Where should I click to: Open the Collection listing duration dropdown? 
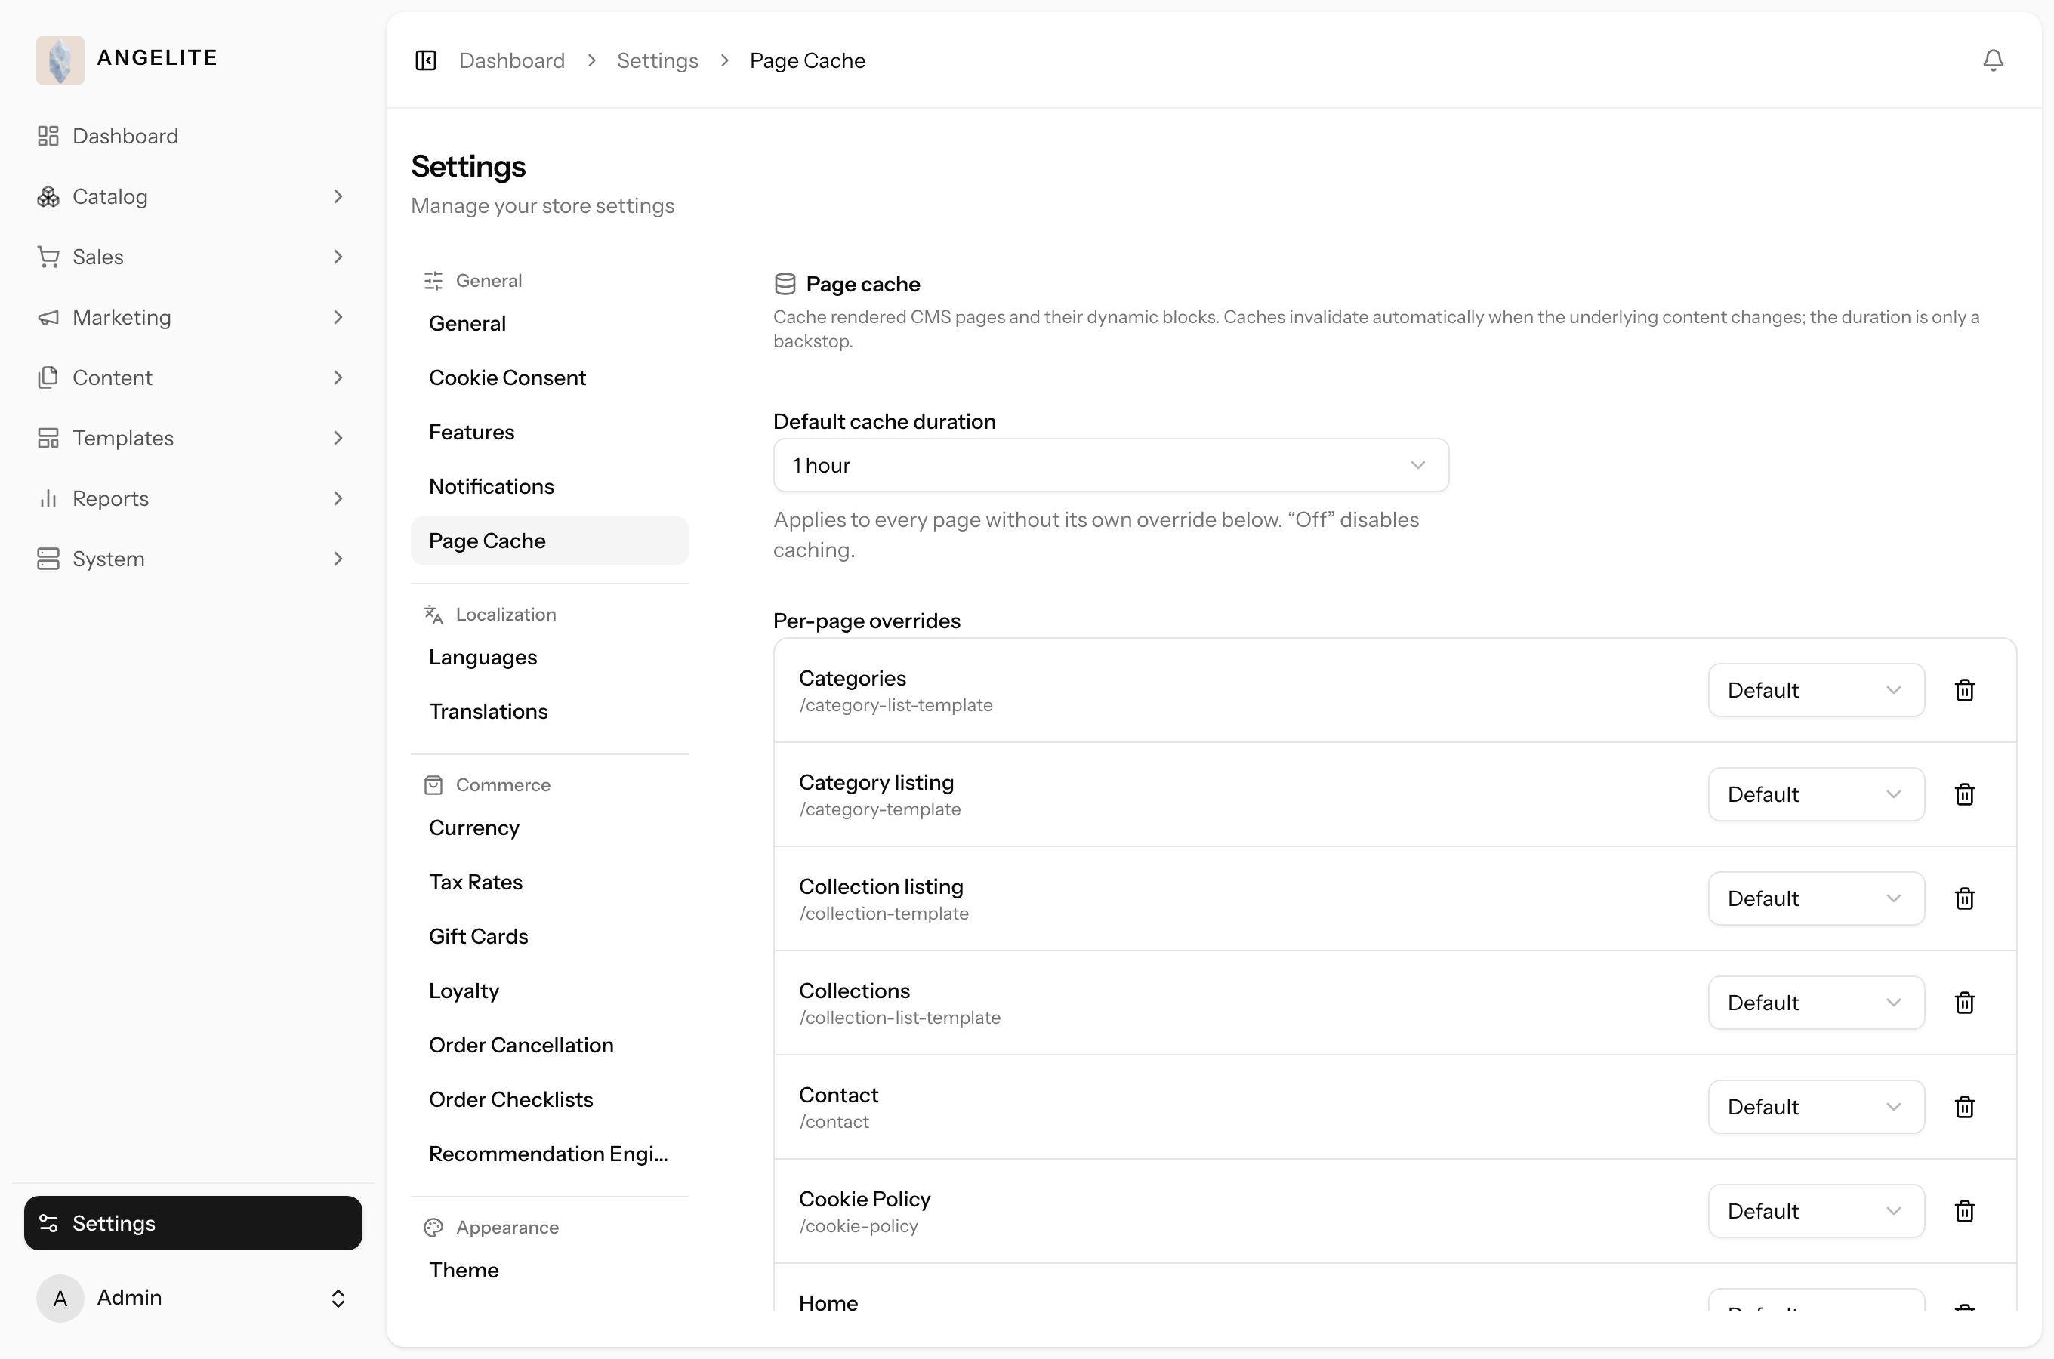1815,898
